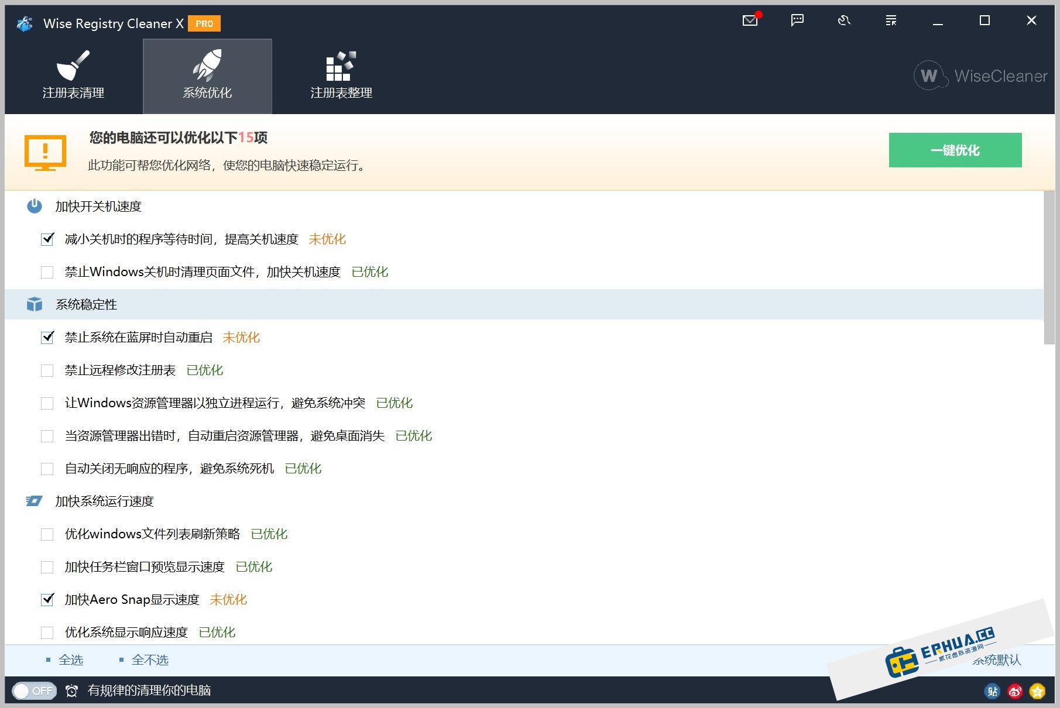Viewport: 1060px width, 708px height.
Task: Open the operation log list icon
Action: (890, 20)
